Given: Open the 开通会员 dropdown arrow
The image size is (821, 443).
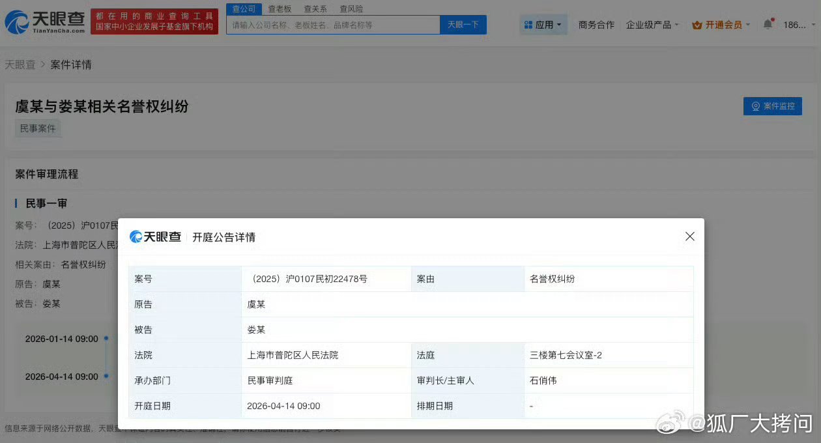Looking at the screenshot, I should point(747,24).
